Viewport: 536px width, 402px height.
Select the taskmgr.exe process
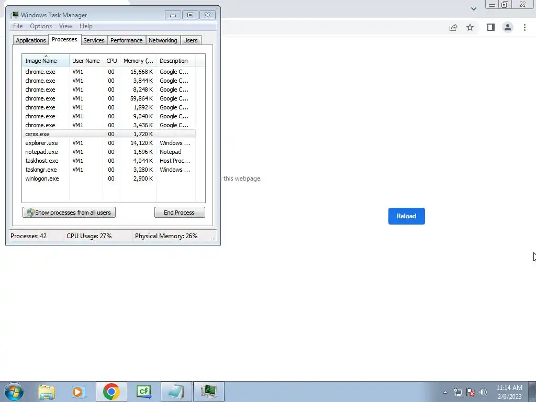[x=109, y=170]
